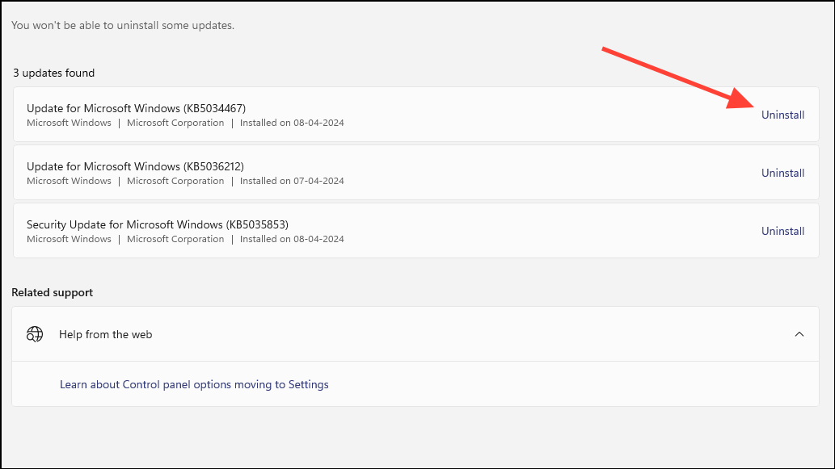The image size is (835, 469).
Task: Click 'Installed on 08-04-2024' under KB5035853
Action: coord(292,239)
